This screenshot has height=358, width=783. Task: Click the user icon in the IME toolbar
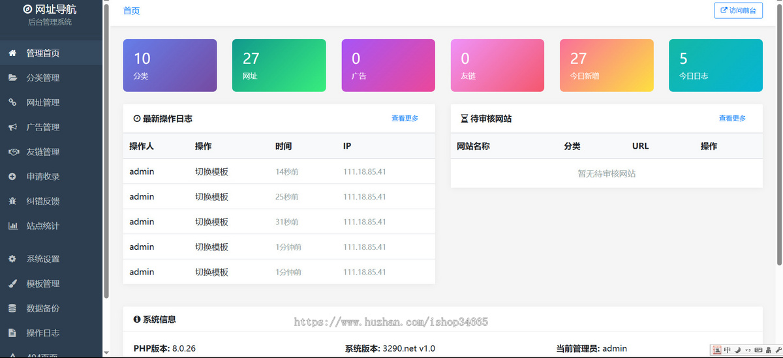(768, 350)
